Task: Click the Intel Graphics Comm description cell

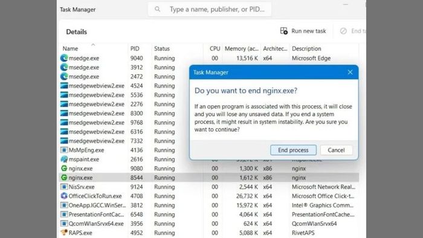Action: coord(323,205)
